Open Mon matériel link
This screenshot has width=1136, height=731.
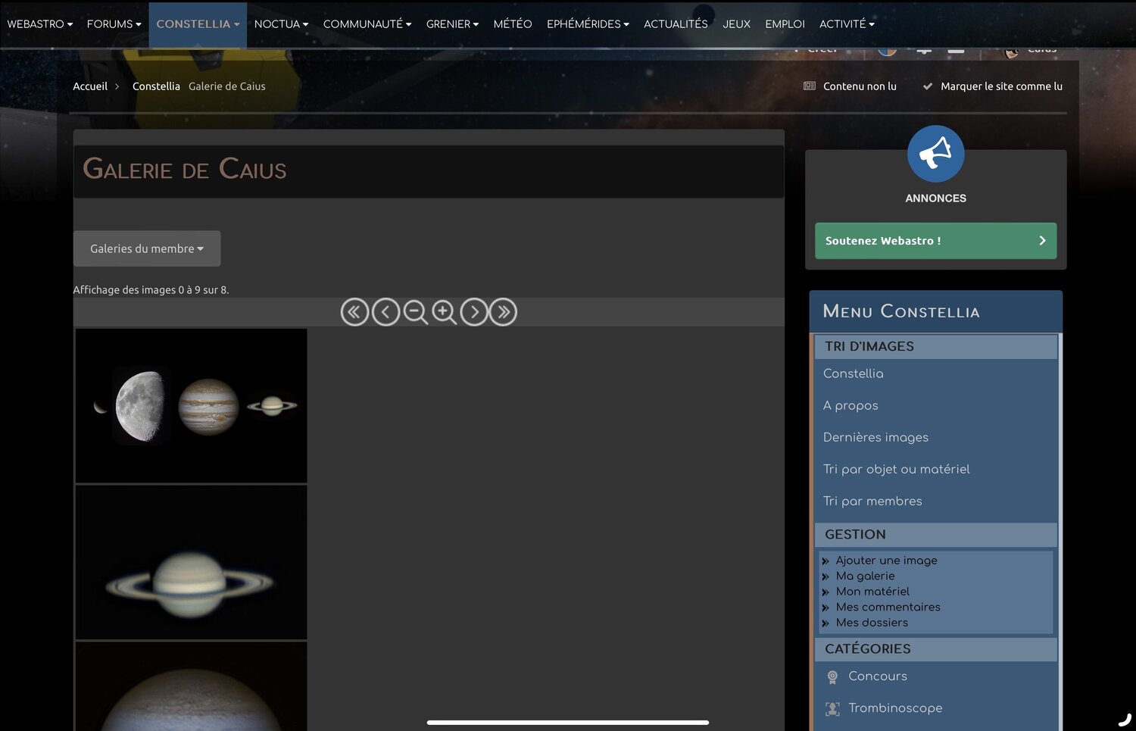click(872, 592)
